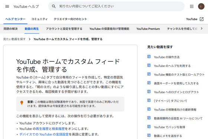The width and height of the screenshot is (208, 139).
Task: Expand more topic tabs with right chevron
Action: pyautogui.click(x=202, y=28)
